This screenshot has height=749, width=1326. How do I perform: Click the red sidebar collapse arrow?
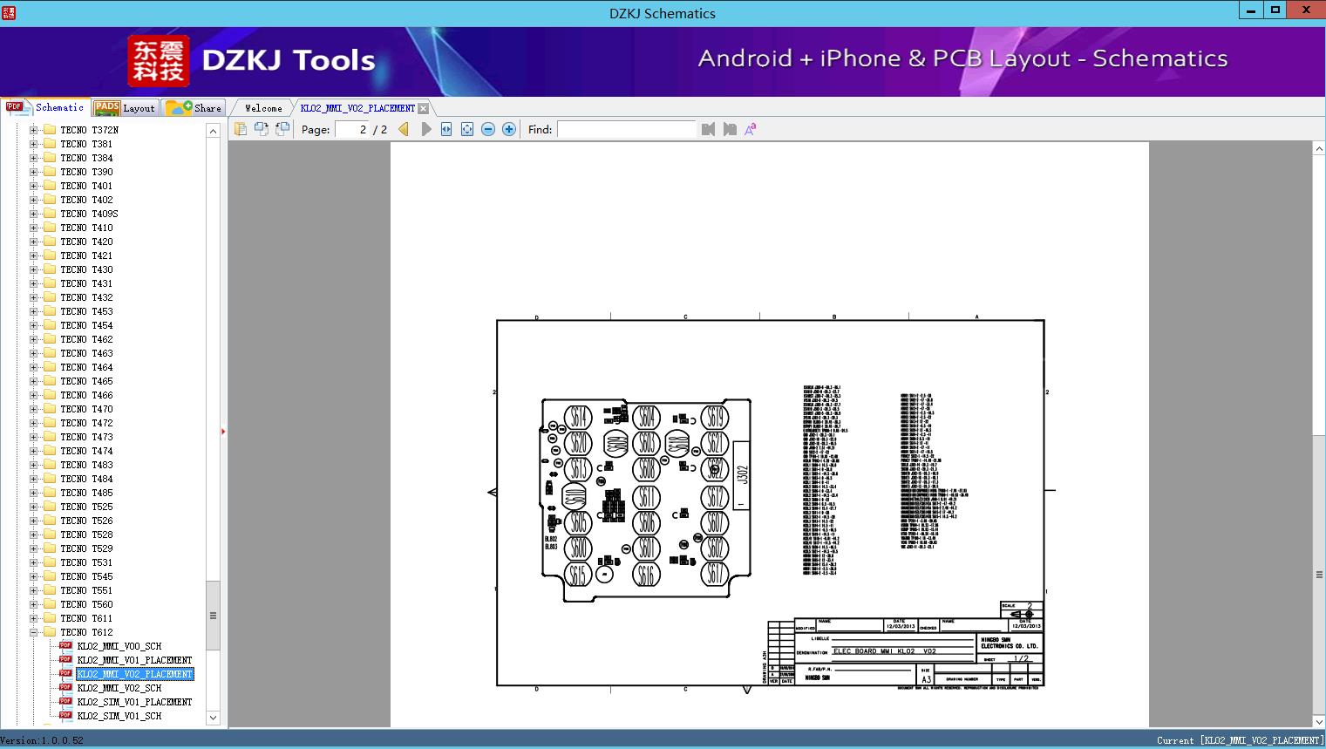point(223,432)
